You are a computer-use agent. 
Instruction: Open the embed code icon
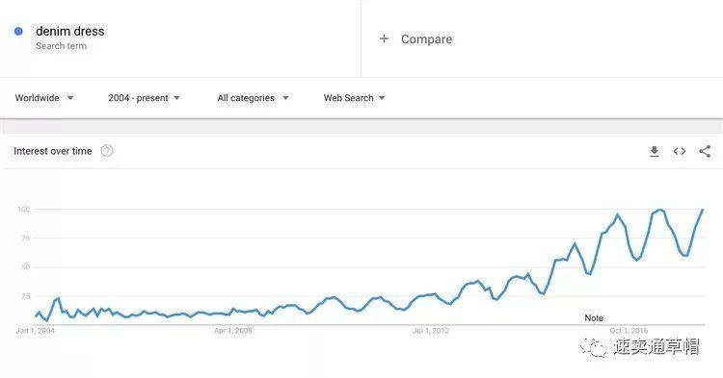pos(680,151)
